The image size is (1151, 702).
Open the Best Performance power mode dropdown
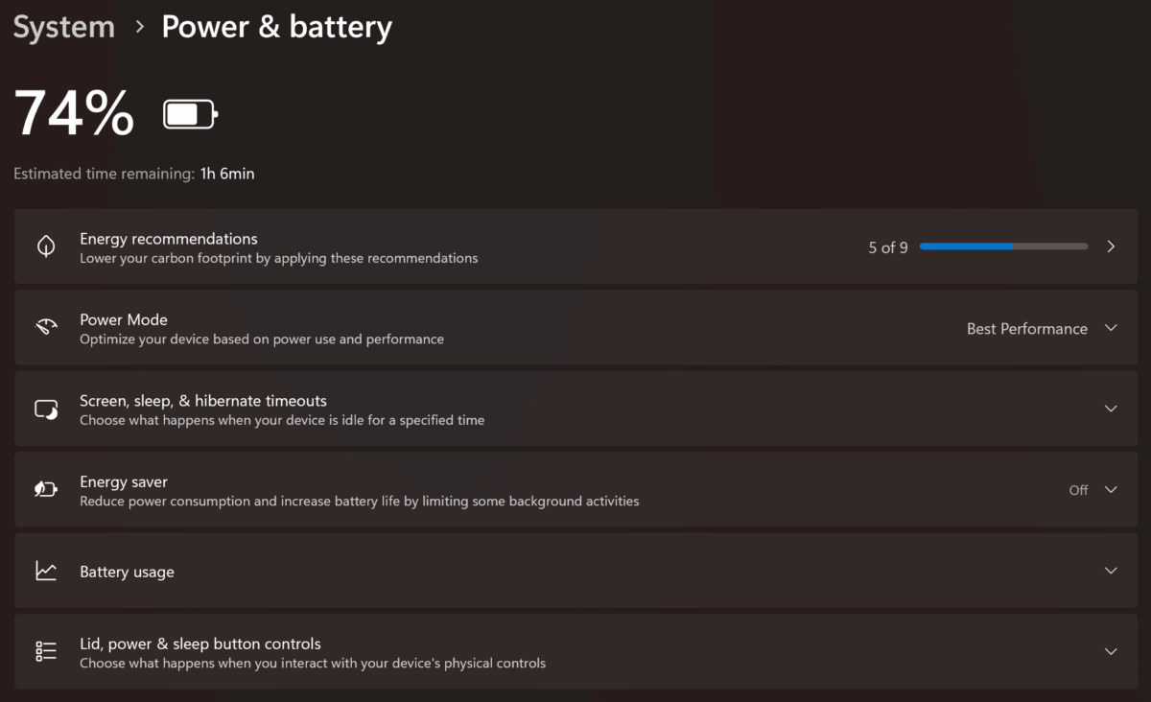(x=1042, y=328)
